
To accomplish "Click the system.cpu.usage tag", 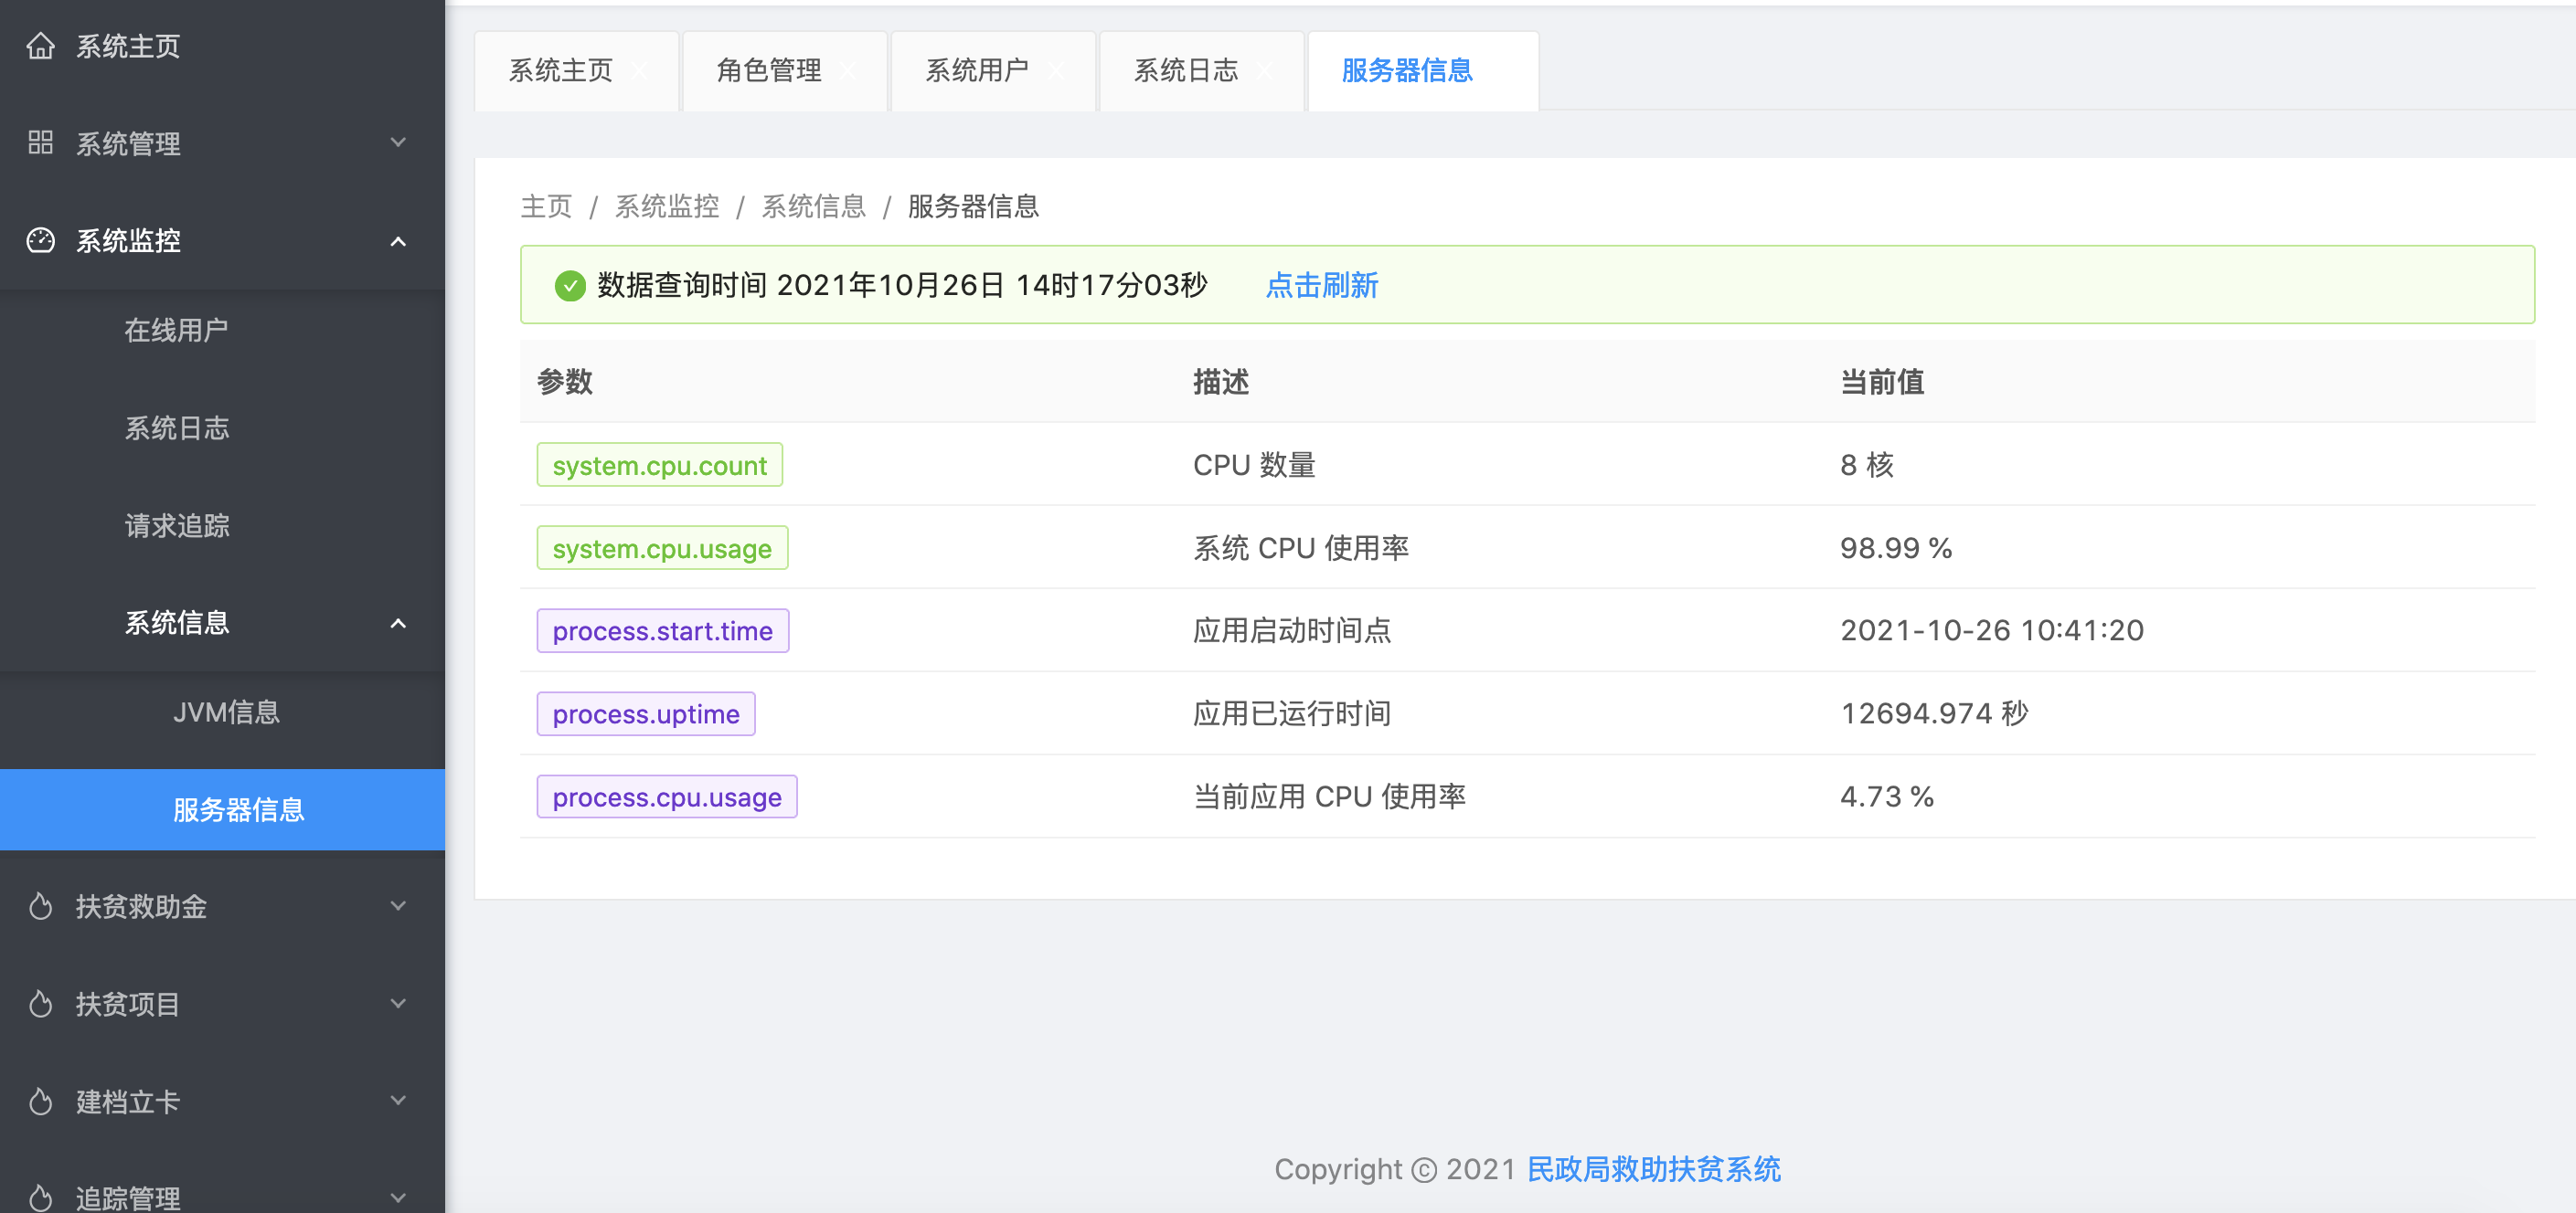I will 662,549.
